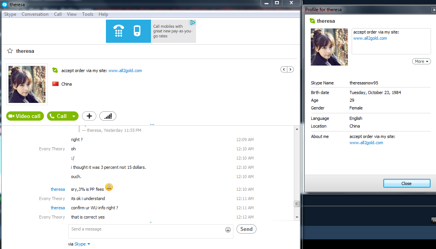This screenshot has width=436, height=249.
Task: Click the theresa sender name beside "confirm ur WU info"
Action: click(58, 208)
